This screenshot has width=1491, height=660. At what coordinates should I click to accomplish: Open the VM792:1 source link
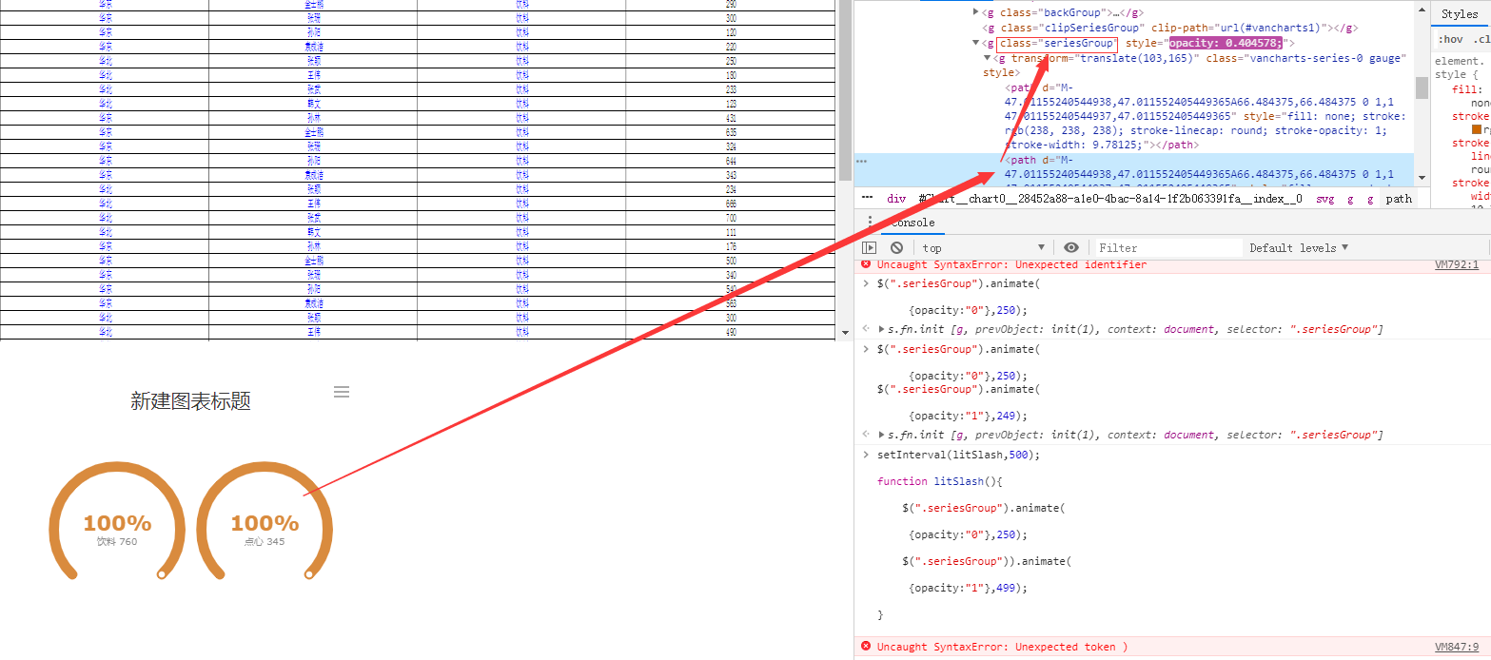[1456, 264]
